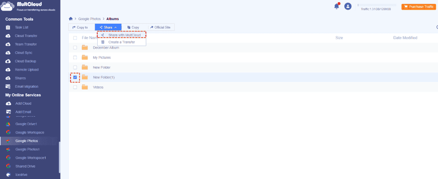
Task: Toggle the select-all checkbox in header
Action: coord(75,38)
